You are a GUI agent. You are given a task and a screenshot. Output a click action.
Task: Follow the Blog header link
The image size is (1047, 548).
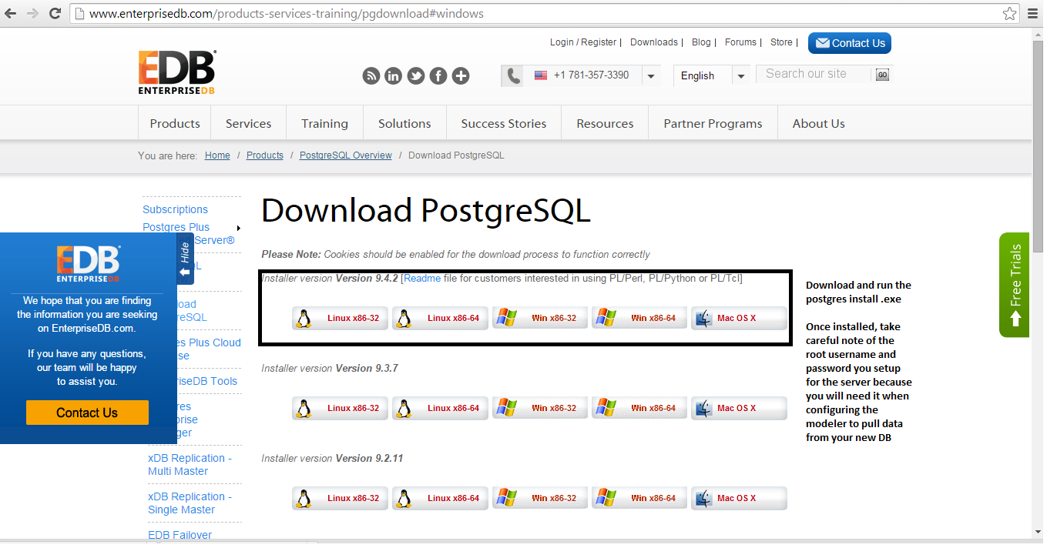tap(701, 42)
